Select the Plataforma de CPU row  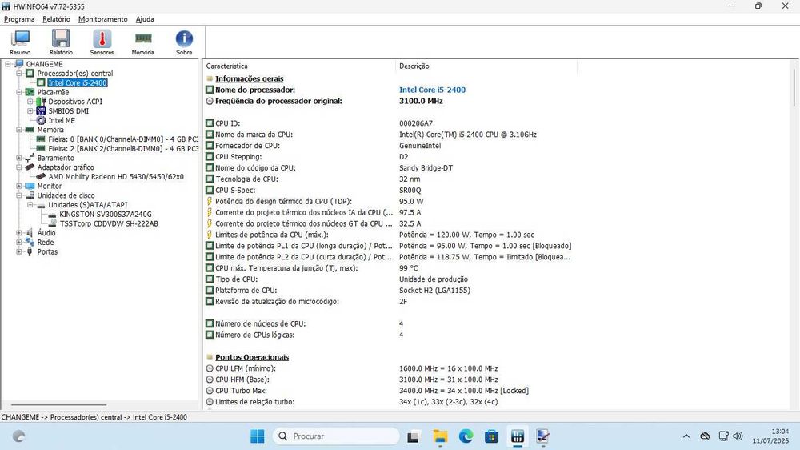393,290
